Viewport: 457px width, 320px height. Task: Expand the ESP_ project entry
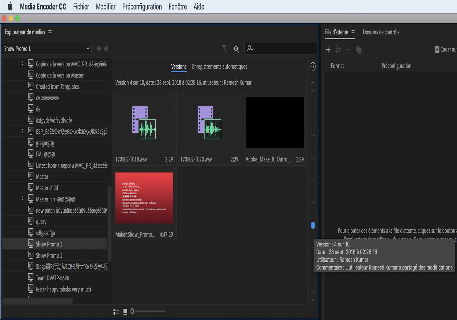point(22,131)
